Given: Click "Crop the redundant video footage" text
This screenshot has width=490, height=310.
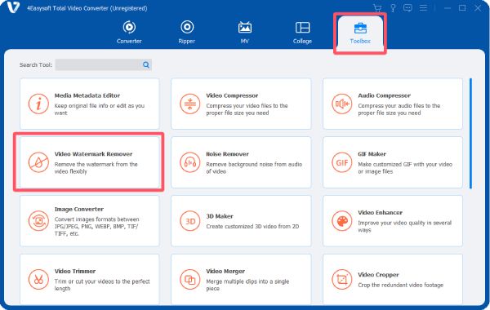Looking at the screenshot, I should [x=400, y=285].
